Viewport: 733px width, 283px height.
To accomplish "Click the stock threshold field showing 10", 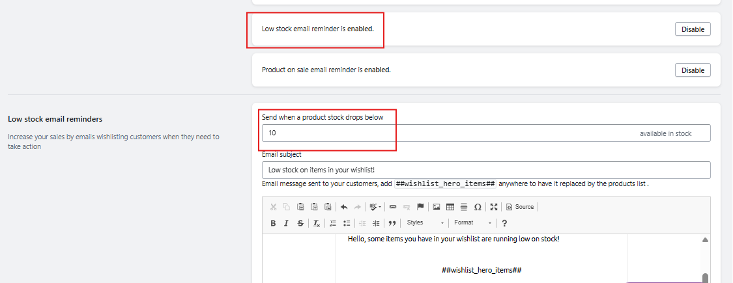I will click(x=486, y=133).
